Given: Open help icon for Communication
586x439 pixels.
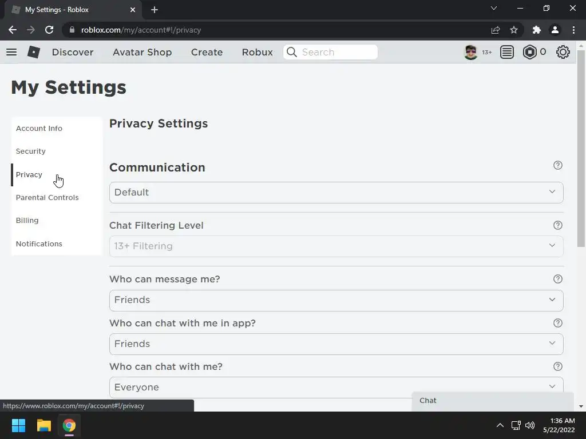Looking at the screenshot, I should tap(557, 165).
